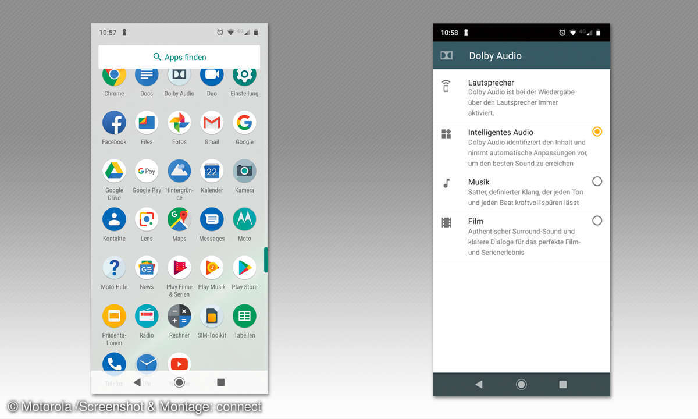Open the Docs app
The width and height of the screenshot is (698, 419).
147,75
